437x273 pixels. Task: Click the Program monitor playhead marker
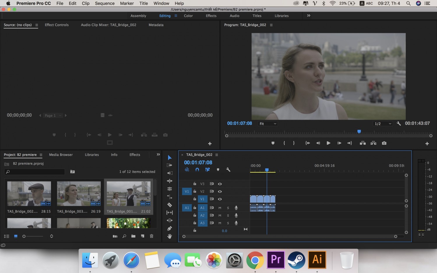359,132
